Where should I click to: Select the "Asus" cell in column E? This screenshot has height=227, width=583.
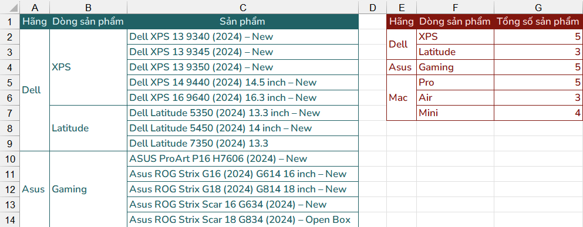click(402, 67)
